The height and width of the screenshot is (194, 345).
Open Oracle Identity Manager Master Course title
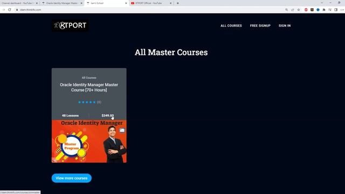click(89, 87)
